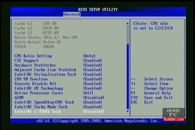This screenshot has height=130, width=195.
Task: Click the Select Screen help entry
Action: [158, 79]
